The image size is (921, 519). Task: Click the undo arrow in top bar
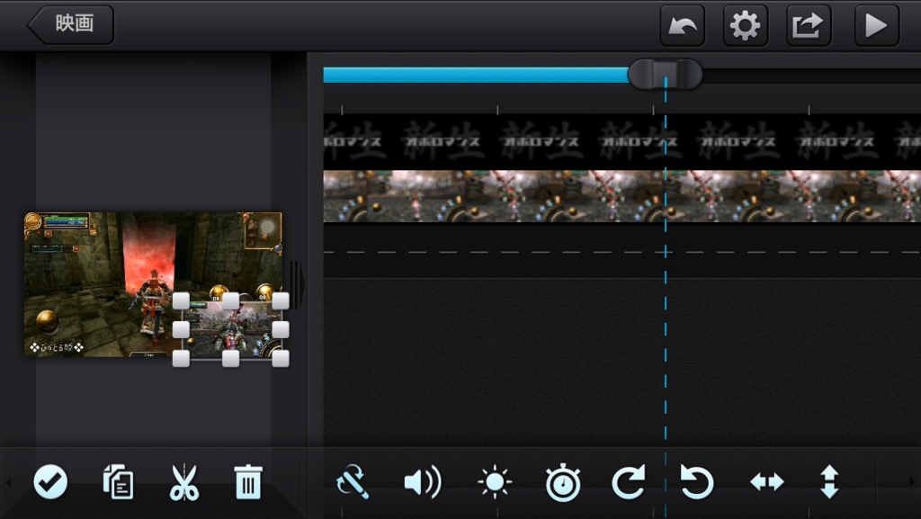tap(682, 25)
